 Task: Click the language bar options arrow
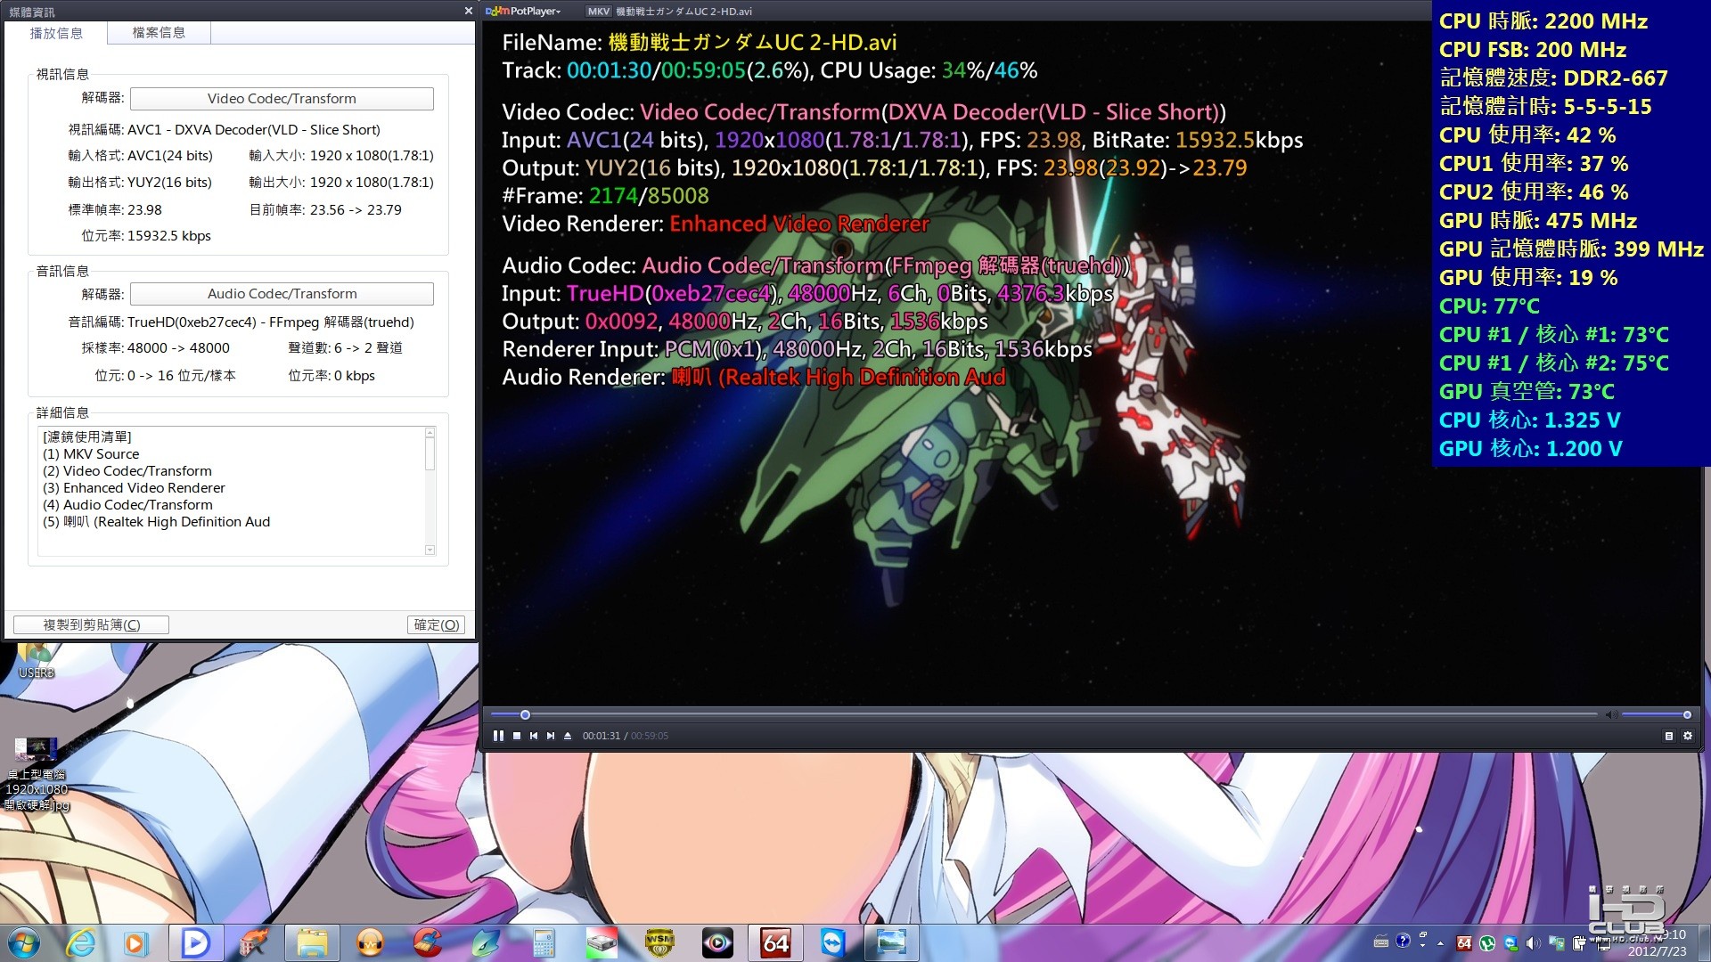tap(1423, 943)
